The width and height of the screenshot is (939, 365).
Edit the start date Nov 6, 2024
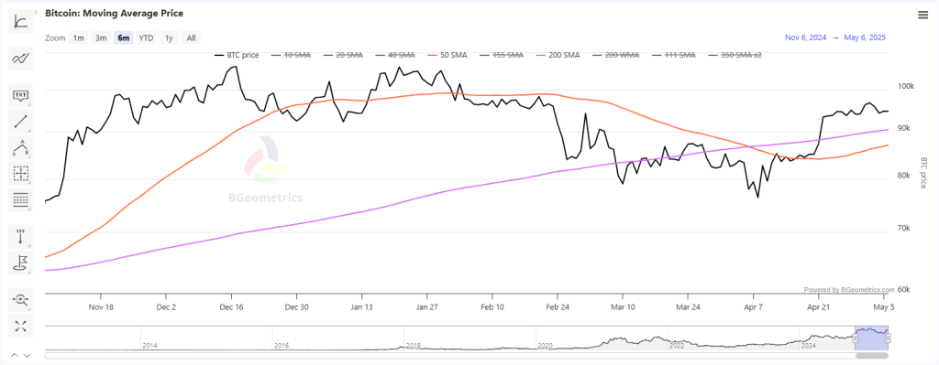805,37
